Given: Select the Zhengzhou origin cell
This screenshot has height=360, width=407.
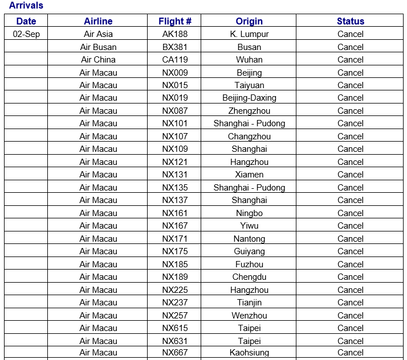Looking at the screenshot, I should click(249, 111).
